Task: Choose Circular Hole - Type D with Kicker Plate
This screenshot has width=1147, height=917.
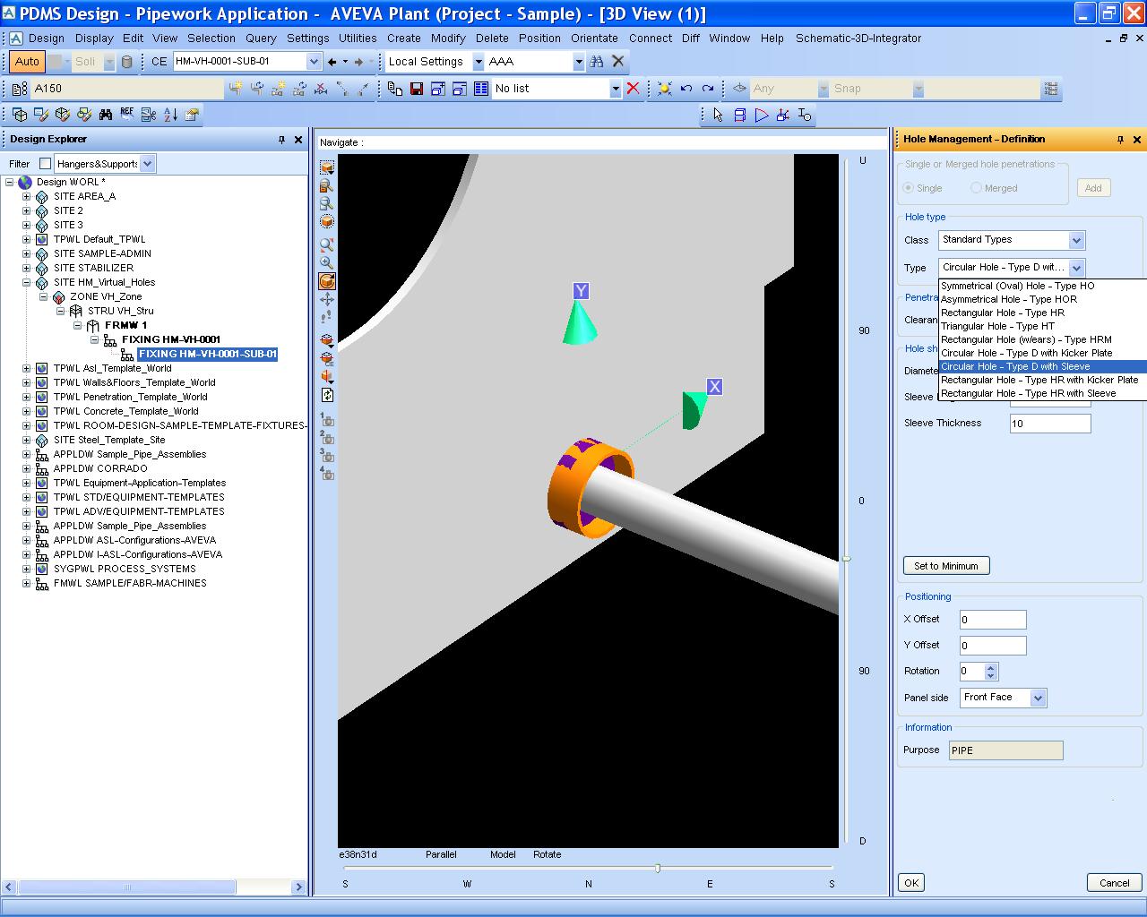Action: [x=1043, y=353]
